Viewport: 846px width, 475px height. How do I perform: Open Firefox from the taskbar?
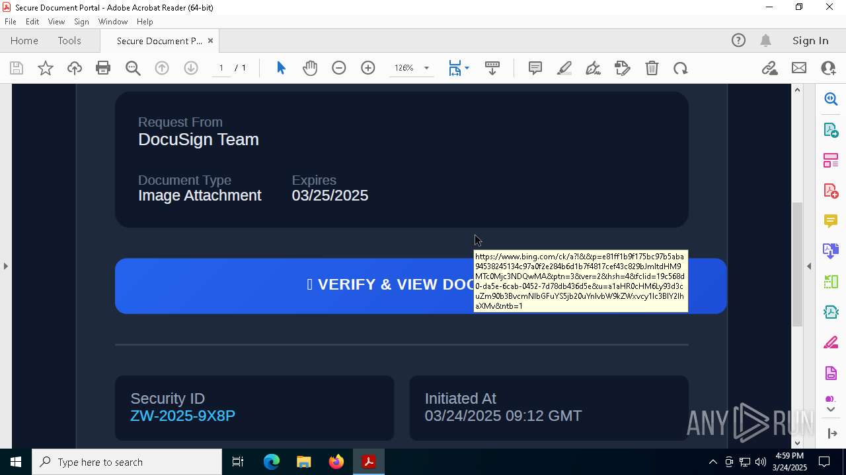(x=336, y=462)
